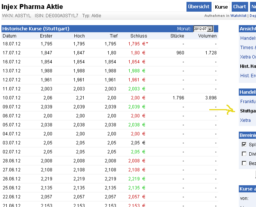Open the Chart tab
Viewport: 256px width, 207px height.
click(x=240, y=7)
